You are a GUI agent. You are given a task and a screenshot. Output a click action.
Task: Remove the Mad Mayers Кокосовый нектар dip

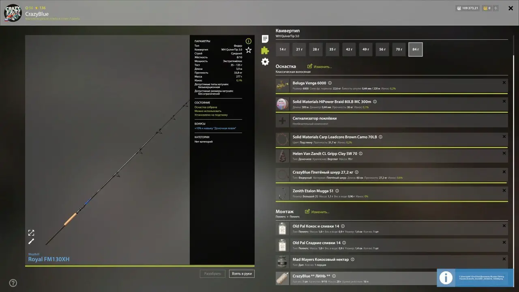[504, 259]
